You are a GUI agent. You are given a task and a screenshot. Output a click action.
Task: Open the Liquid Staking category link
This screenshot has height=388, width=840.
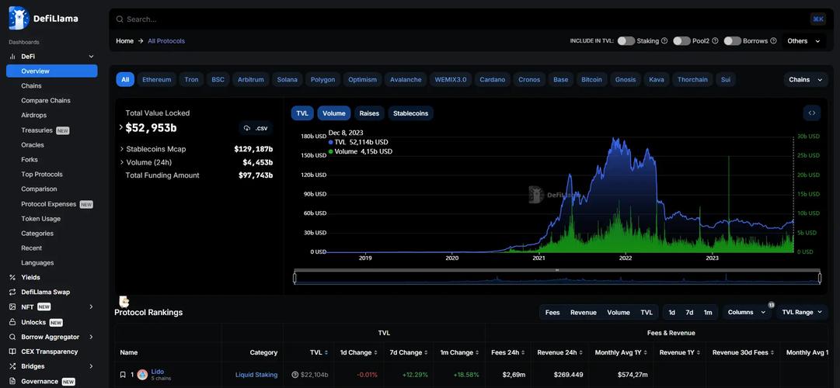pyautogui.click(x=256, y=375)
